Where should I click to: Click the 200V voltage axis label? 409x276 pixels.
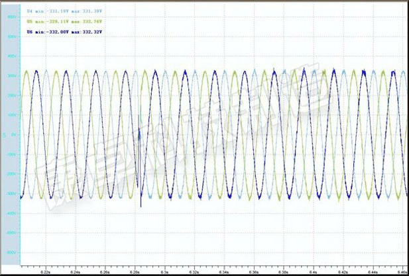tap(11, 95)
